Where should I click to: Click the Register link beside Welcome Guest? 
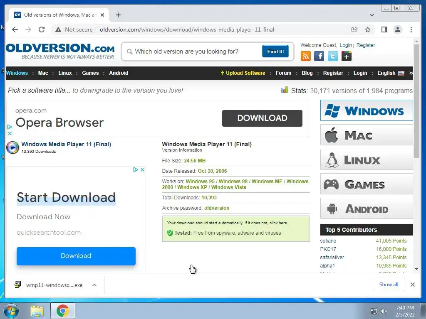[x=365, y=45]
